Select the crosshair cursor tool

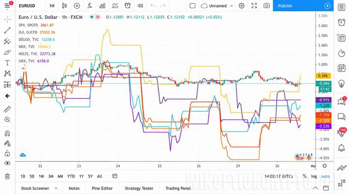(7, 19)
